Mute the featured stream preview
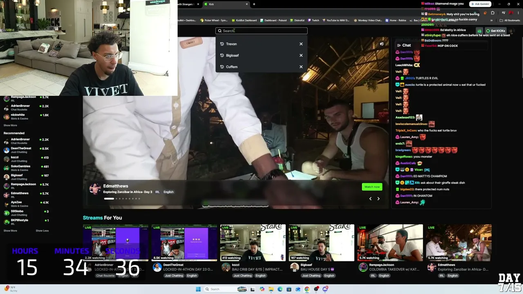 click(x=382, y=44)
